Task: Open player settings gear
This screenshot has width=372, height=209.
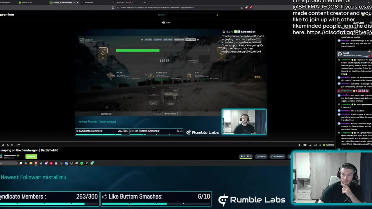Action: coord(299,145)
